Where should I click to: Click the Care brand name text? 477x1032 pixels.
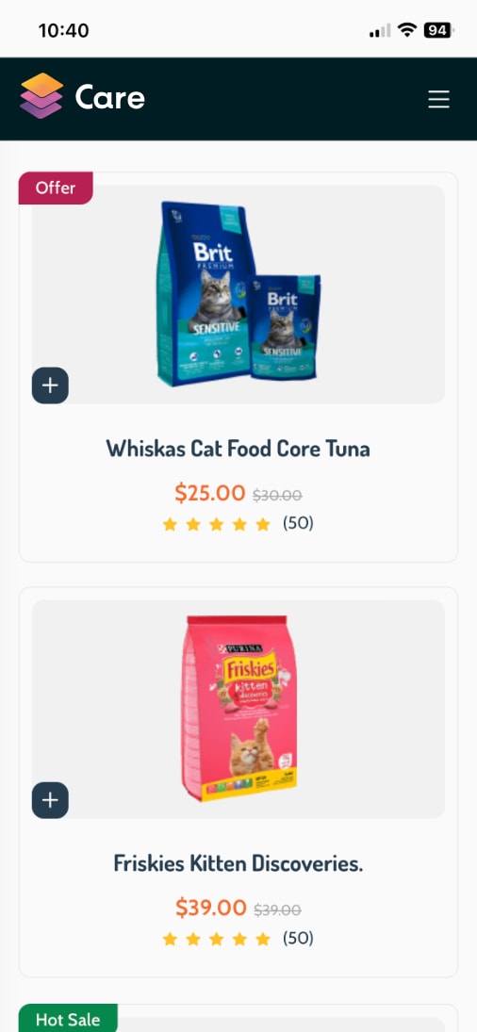[110, 97]
